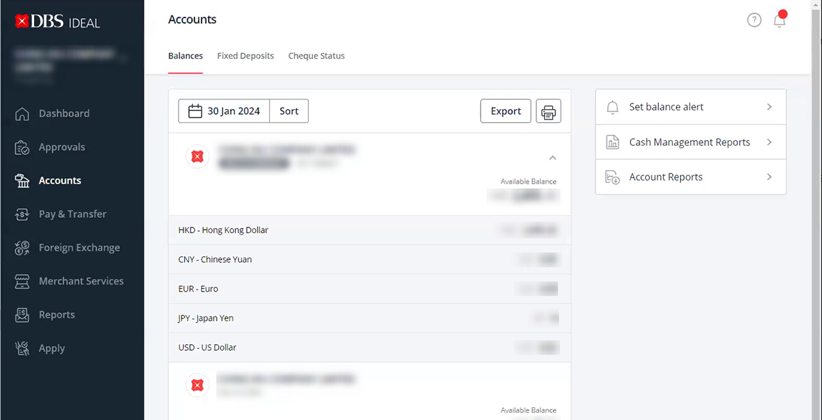Click the Foreign Exchange sidebar icon

[22, 248]
